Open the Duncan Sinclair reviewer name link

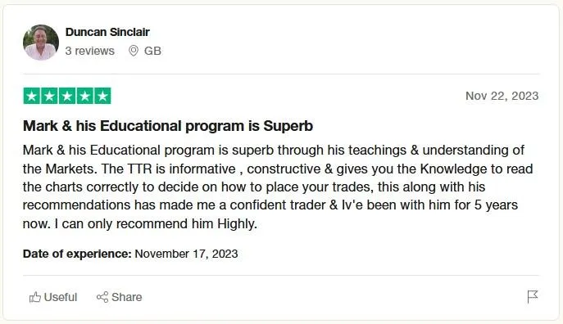tap(107, 32)
